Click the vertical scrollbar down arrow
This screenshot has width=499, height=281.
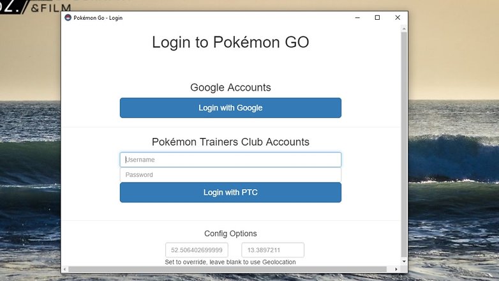[404, 262]
